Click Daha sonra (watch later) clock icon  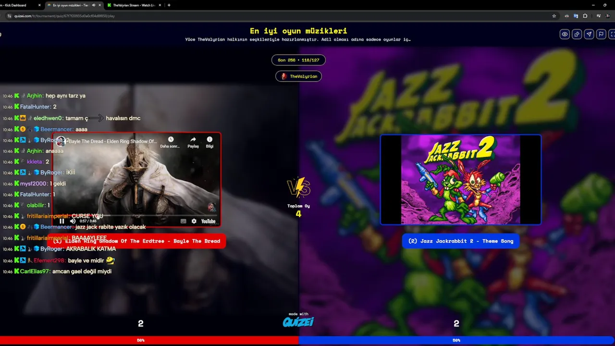[x=170, y=142]
